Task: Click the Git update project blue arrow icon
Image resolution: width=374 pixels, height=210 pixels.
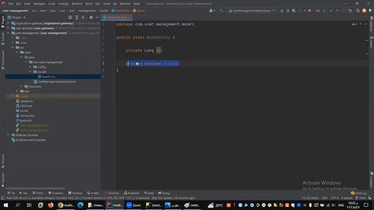Action: [x=324, y=10]
